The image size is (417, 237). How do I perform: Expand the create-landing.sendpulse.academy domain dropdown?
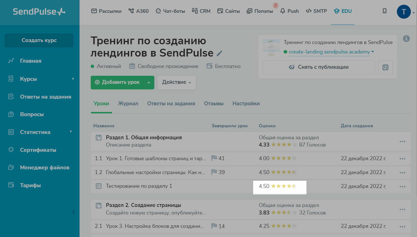373,52
